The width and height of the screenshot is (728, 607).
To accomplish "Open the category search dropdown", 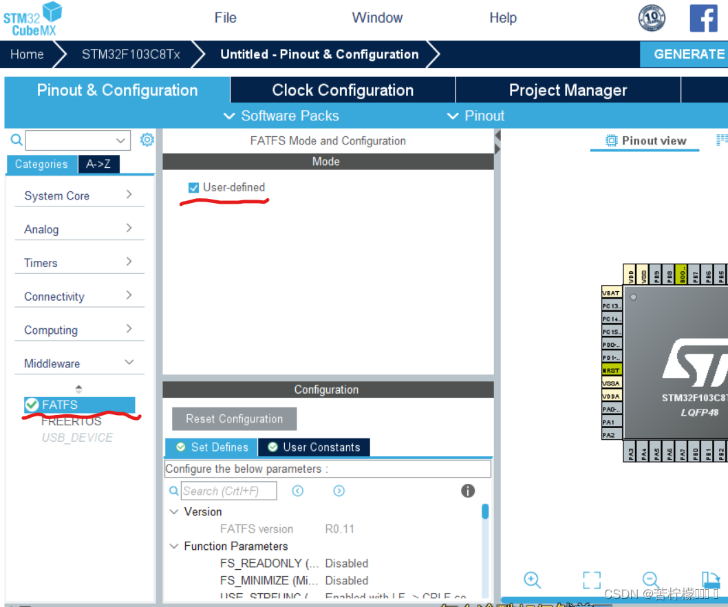I will click(120, 140).
